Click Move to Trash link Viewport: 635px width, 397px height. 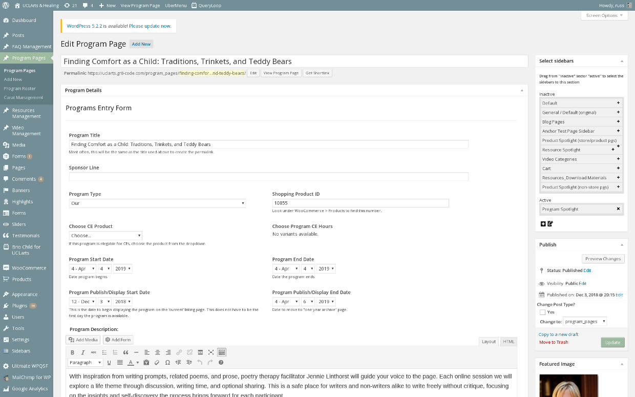[x=554, y=342]
